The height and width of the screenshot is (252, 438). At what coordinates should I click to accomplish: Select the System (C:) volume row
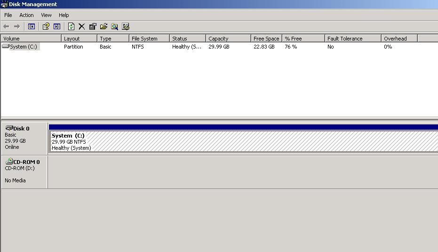pyautogui.click(x=24, y=47)
